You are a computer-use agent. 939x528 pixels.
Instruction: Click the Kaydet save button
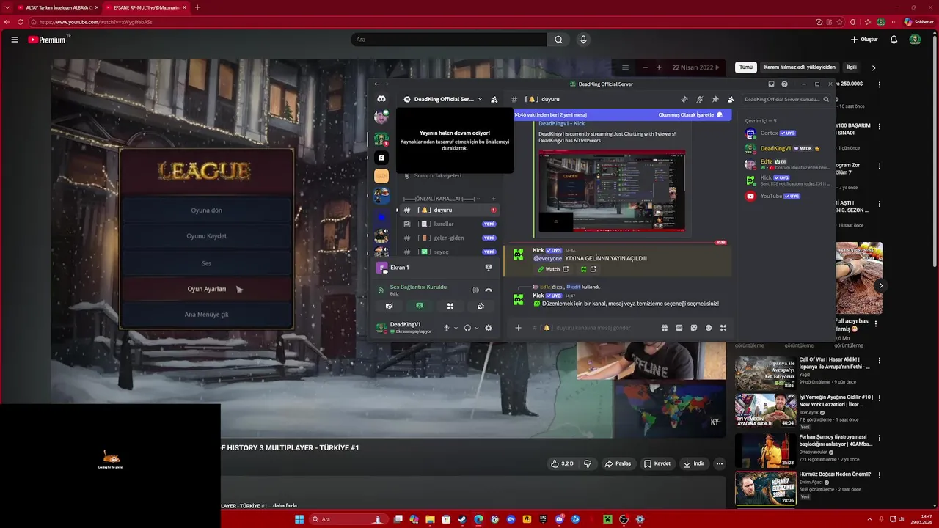pyautogui.click(x=657, y=463)
